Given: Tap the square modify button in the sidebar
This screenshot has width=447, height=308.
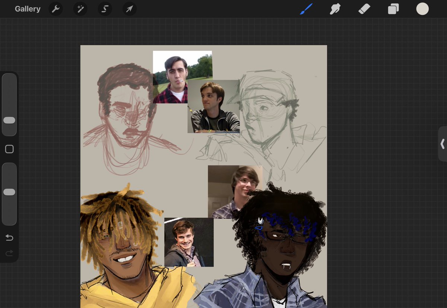Looking at the screenshot, I should click(9, 149).
